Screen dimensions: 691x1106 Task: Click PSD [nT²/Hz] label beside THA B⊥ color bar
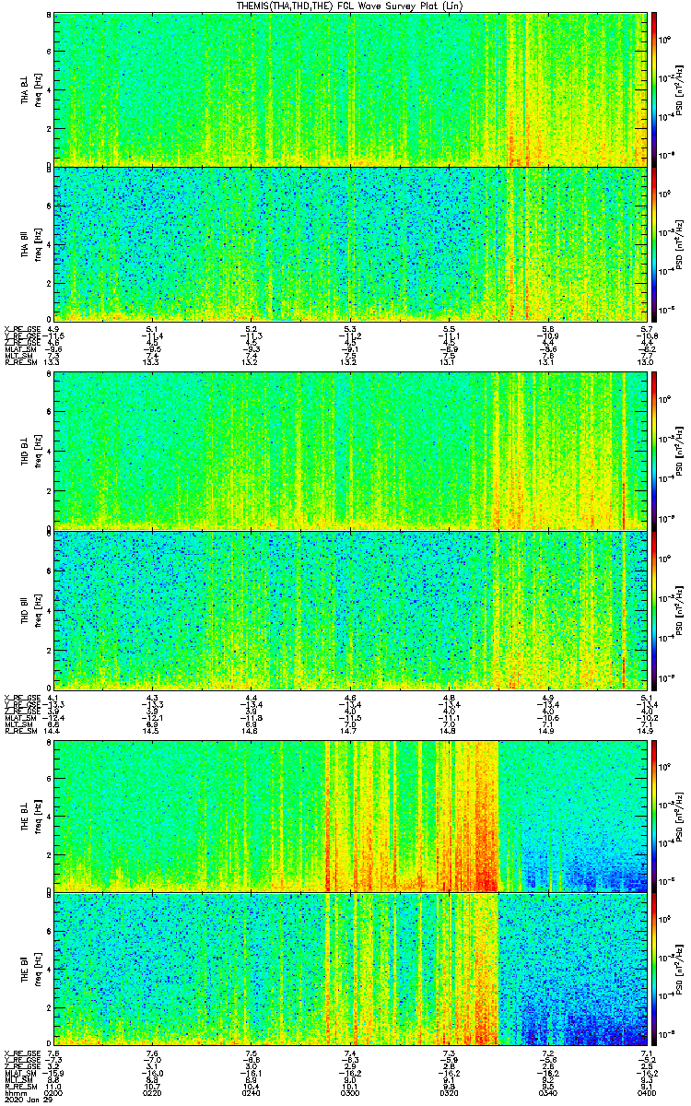tap(679, 88)
